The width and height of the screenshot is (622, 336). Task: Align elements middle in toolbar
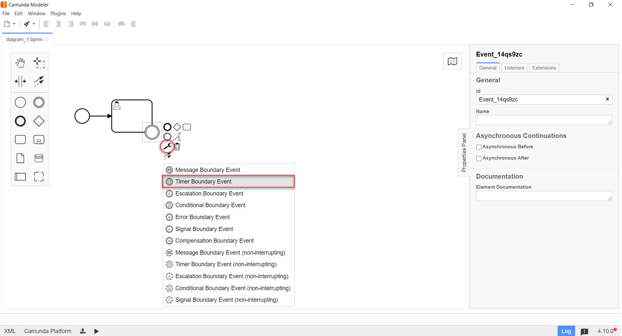[95, 24]
